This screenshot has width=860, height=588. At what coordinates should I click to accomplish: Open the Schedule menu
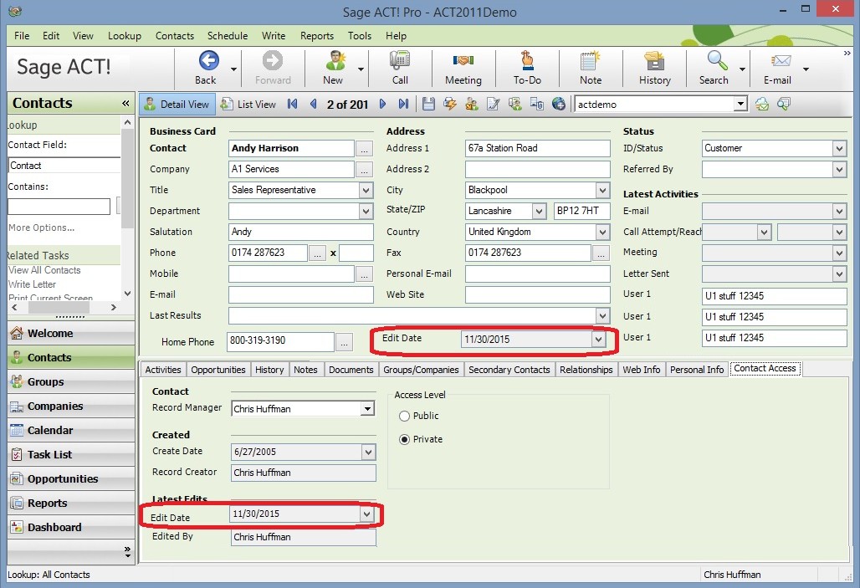coord(228,36)
